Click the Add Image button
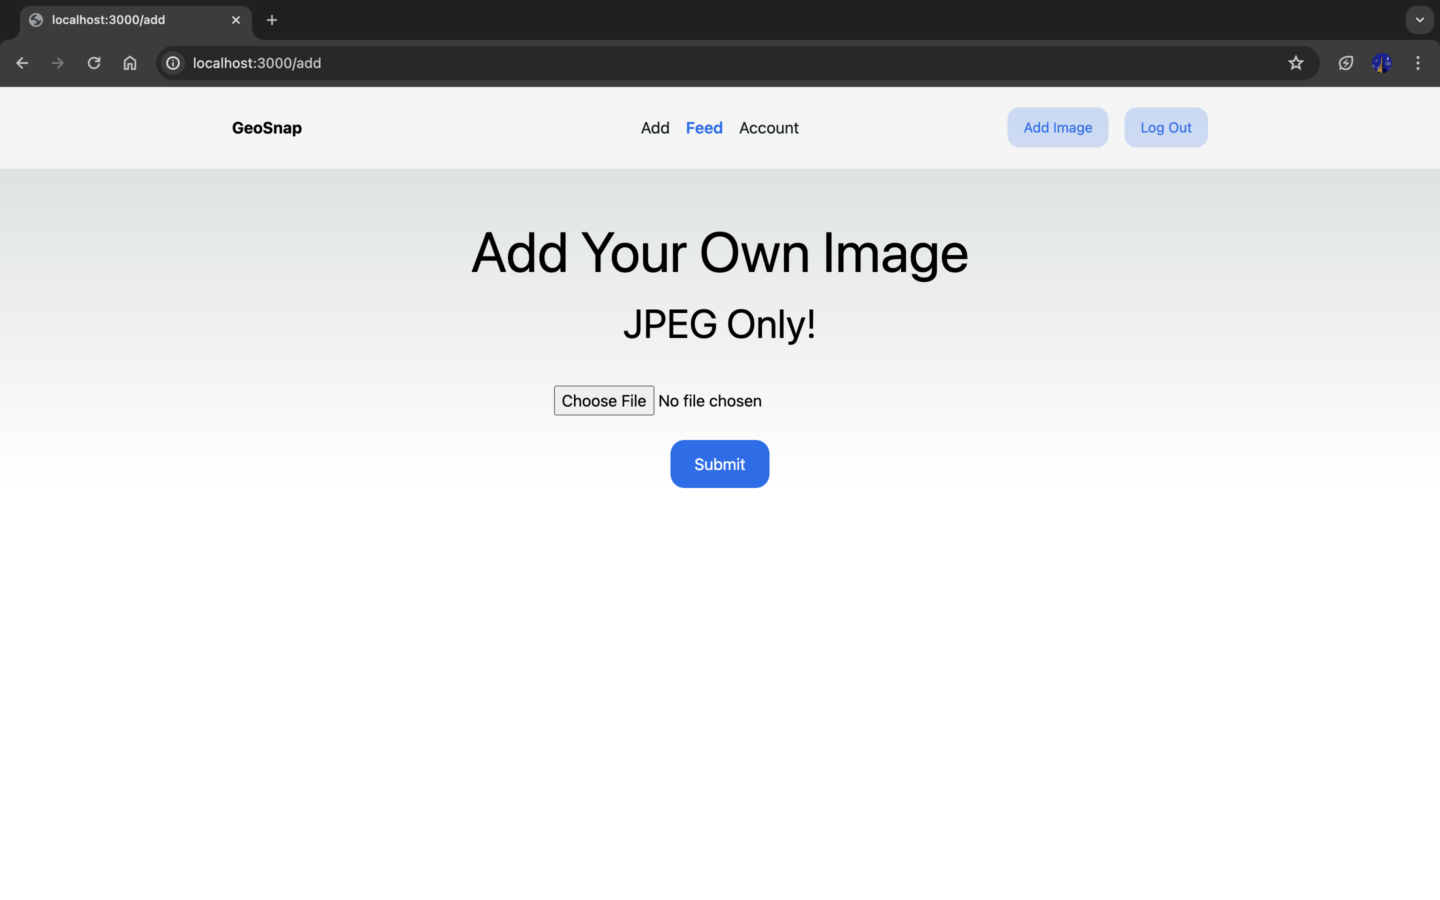Viewport: 1440px width, 900px height. (x=1057, y=128)
